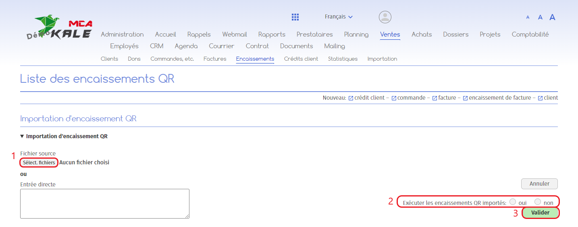Set largest font size A
578x227 pixels.
[553, 17]
